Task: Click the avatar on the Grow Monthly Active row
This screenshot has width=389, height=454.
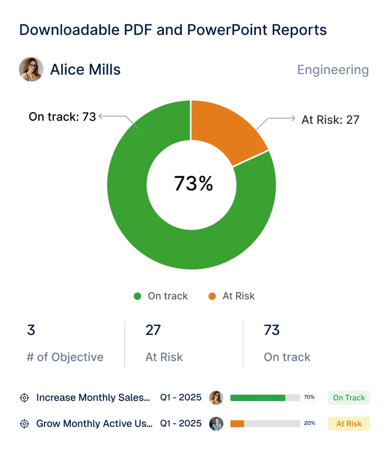Action: (217, 423)
